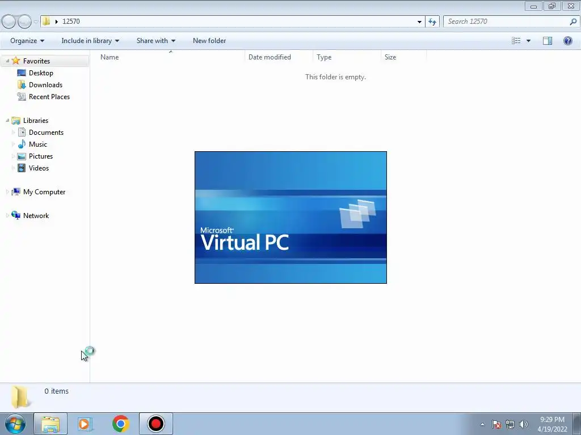This screenshot has width=581, height=435.
Task: Click the Forward navigation button
Action: [24, 22]
